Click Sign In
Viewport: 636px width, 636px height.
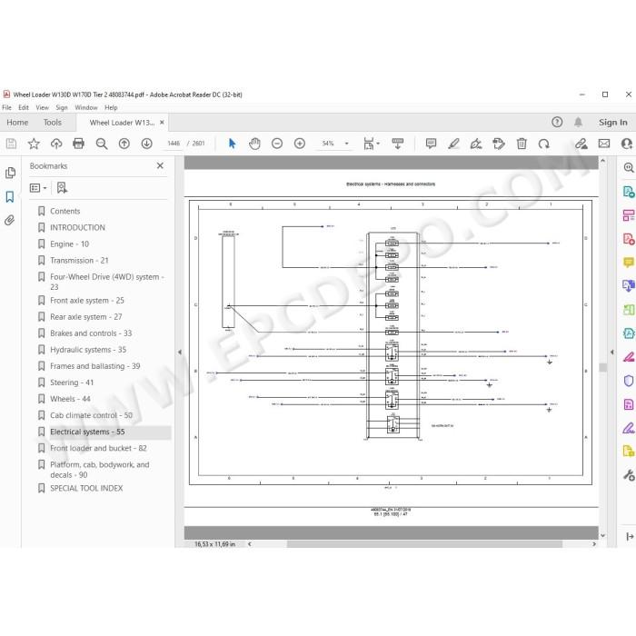click(613, 123)
